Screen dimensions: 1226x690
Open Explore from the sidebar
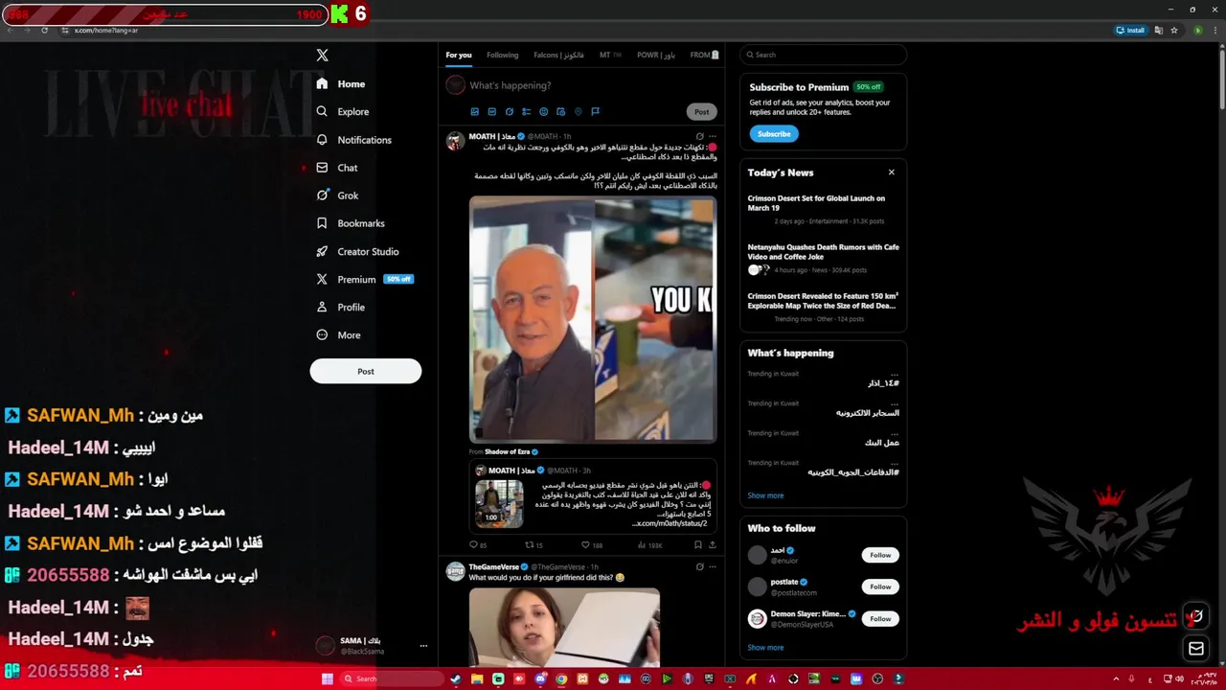(x=343, y=112)
